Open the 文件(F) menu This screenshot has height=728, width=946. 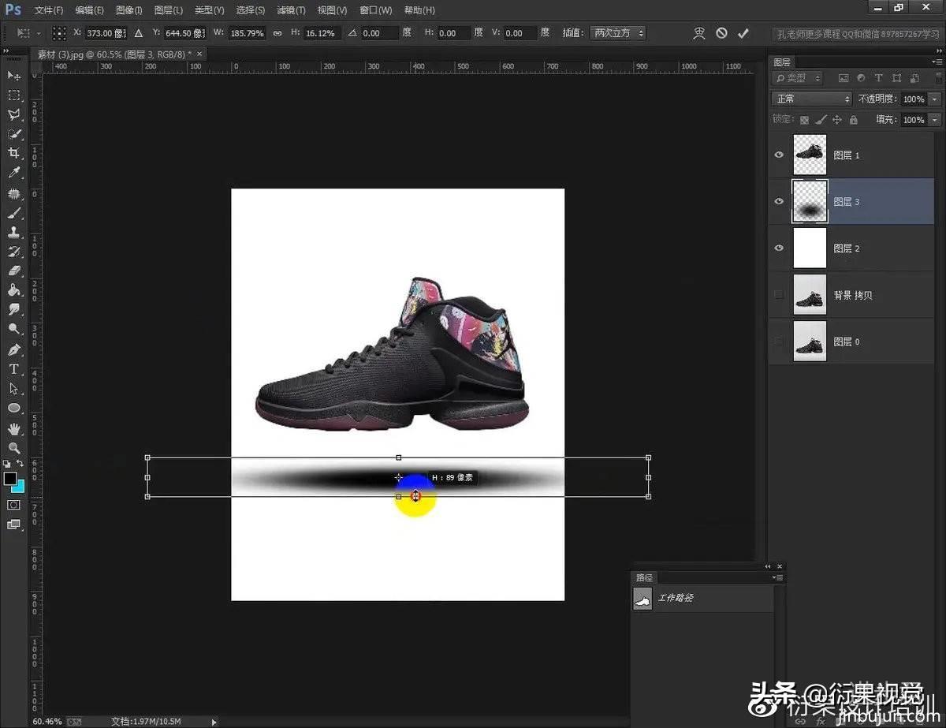[x=49, y=10]
